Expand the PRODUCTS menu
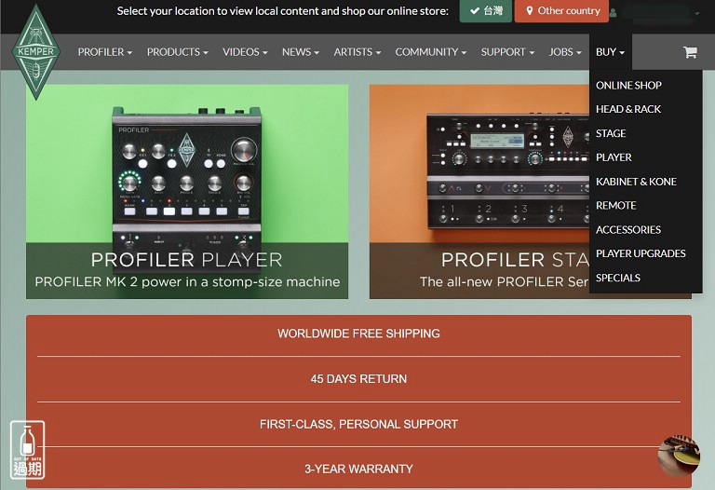Viewport: 715px width, 490px height. (178, 52)
